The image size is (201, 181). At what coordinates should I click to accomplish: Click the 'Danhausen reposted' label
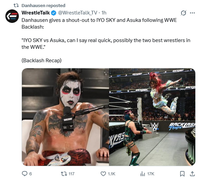point(43,5)
